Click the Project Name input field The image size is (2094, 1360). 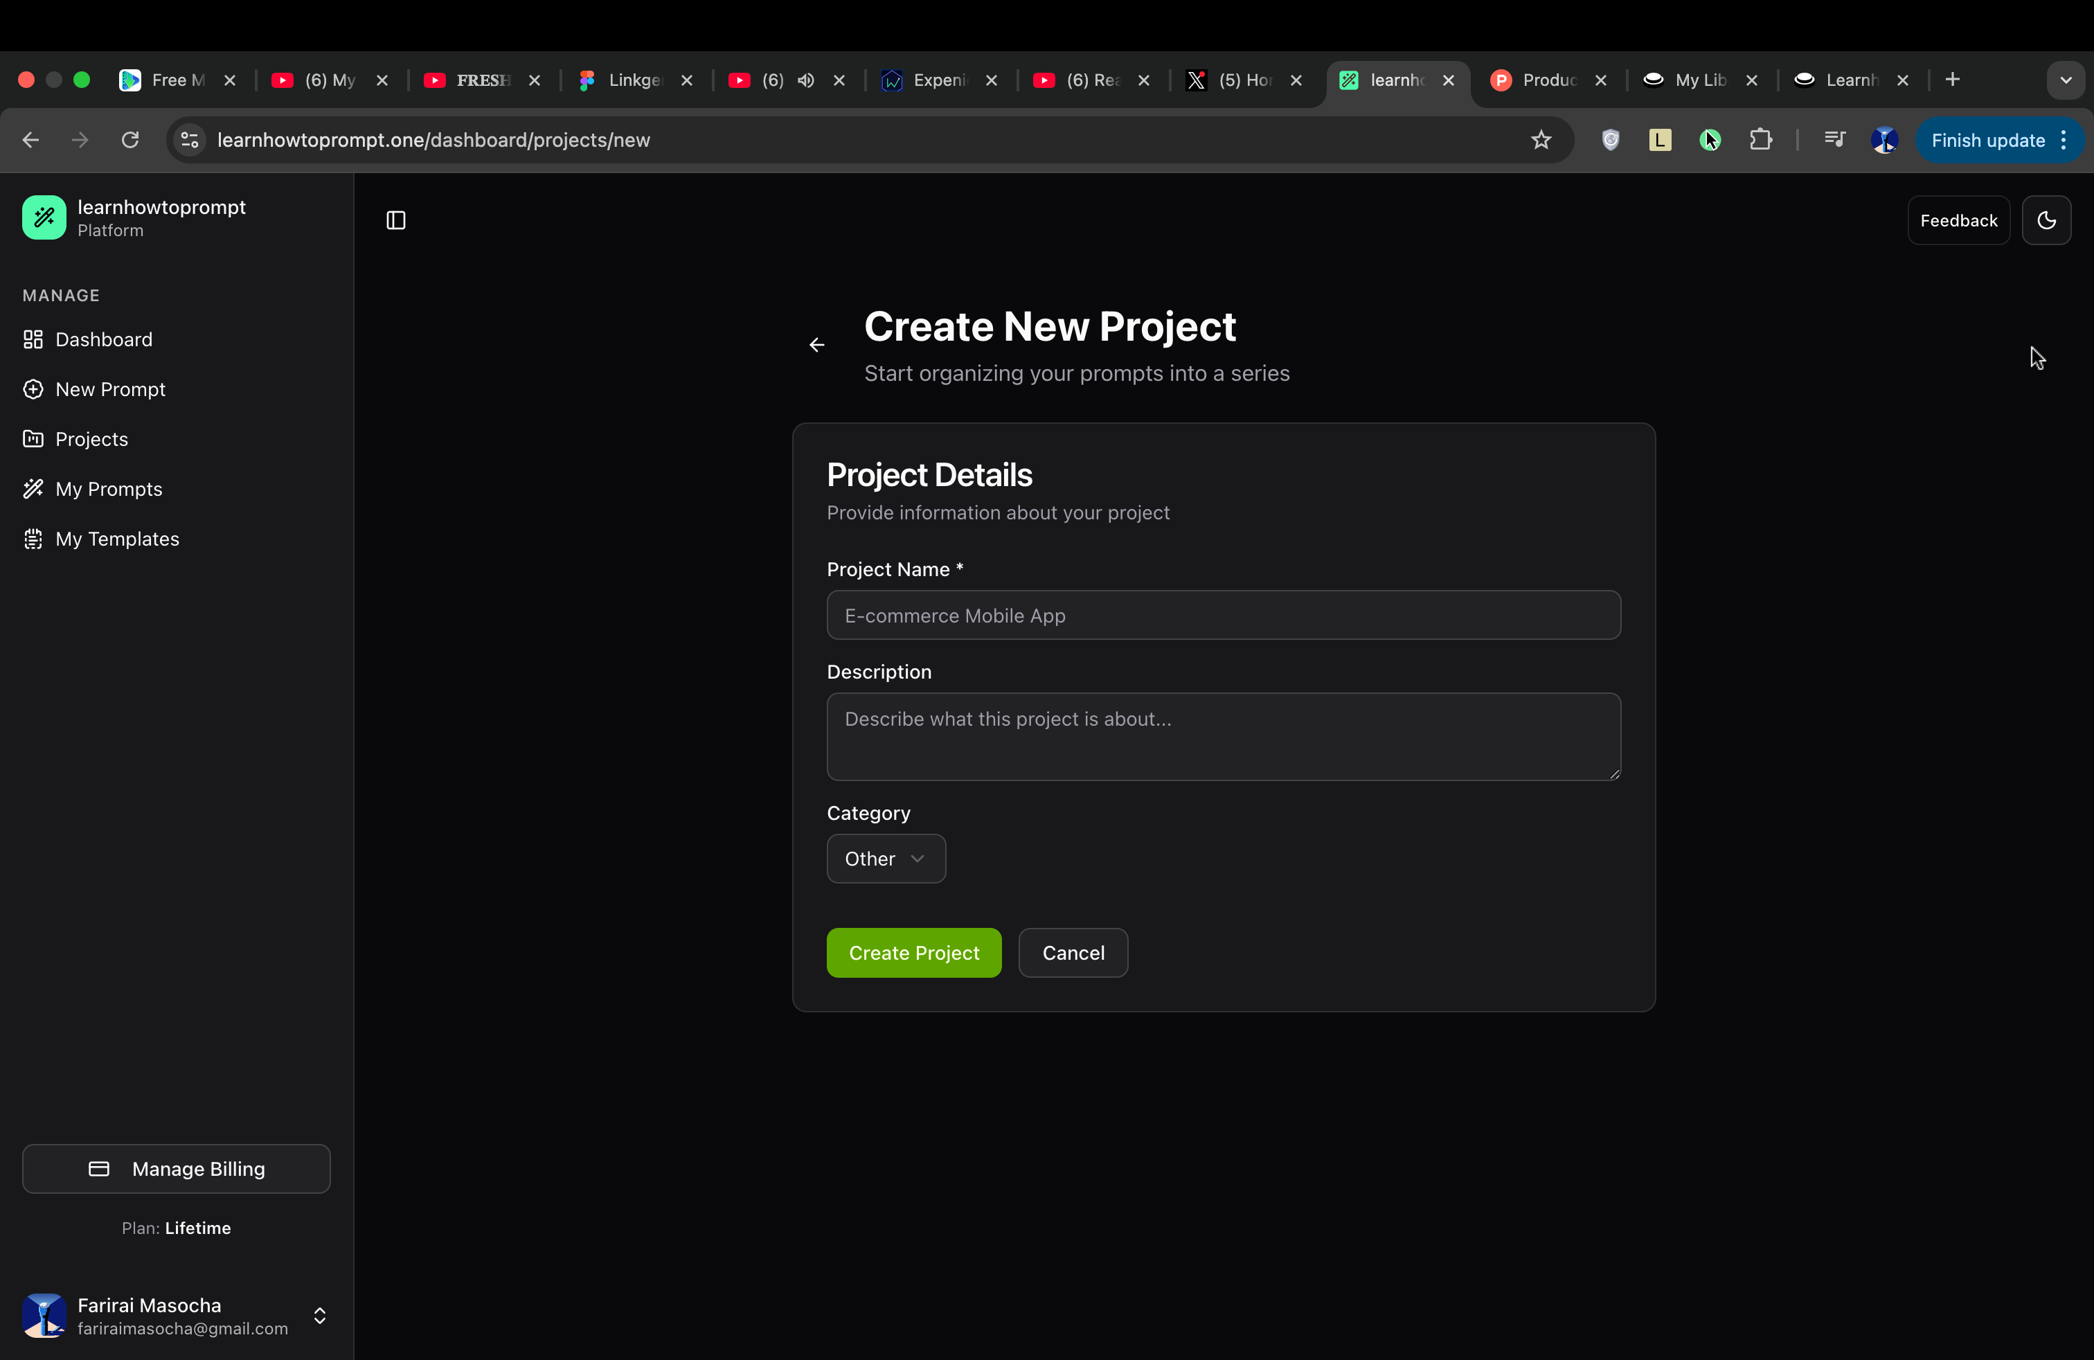coord(1222,616)
